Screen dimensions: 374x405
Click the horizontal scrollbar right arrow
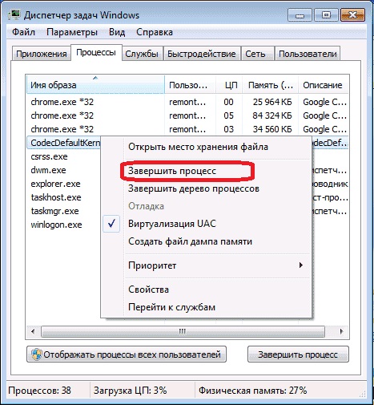click(x=341, y=331)
